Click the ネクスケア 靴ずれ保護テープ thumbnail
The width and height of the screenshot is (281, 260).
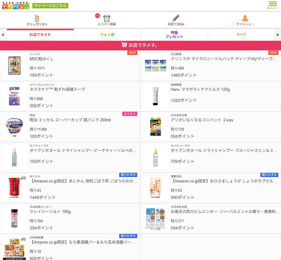(14, 96)
